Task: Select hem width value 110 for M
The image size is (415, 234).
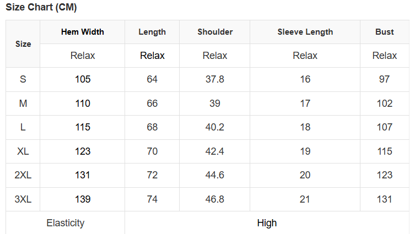Action: [x=83, y=104]
